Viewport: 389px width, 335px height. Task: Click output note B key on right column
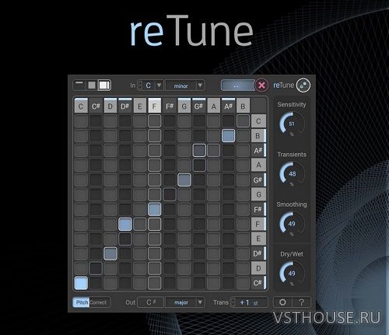(258, 135)
